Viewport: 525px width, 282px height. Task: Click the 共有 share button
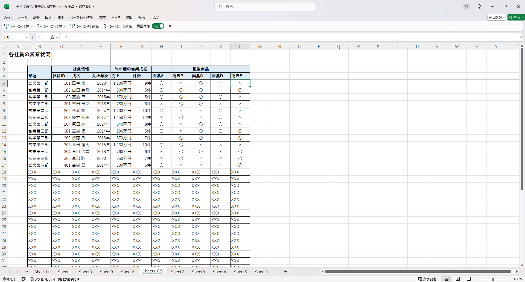[x=516, y=17]
